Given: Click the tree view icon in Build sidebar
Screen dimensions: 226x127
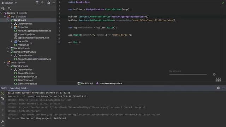Looking at the screenshot, I should 2,98.
